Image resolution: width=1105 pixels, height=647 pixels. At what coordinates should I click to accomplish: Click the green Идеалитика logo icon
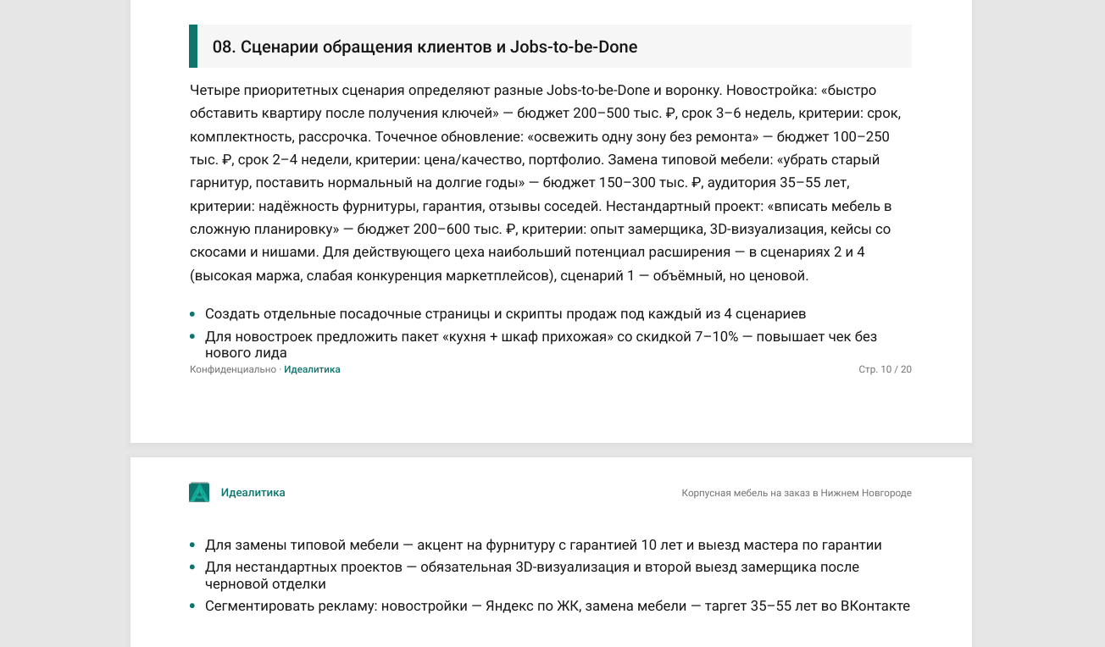click(x=199, y=492)
